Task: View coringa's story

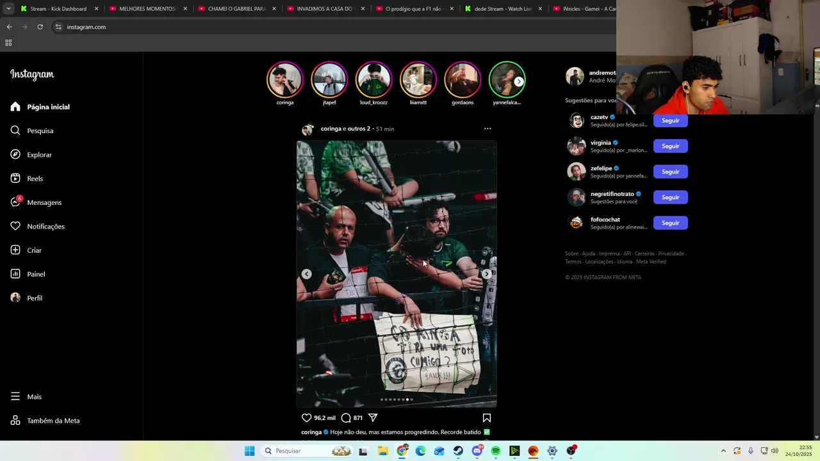Action: (285, 79)
